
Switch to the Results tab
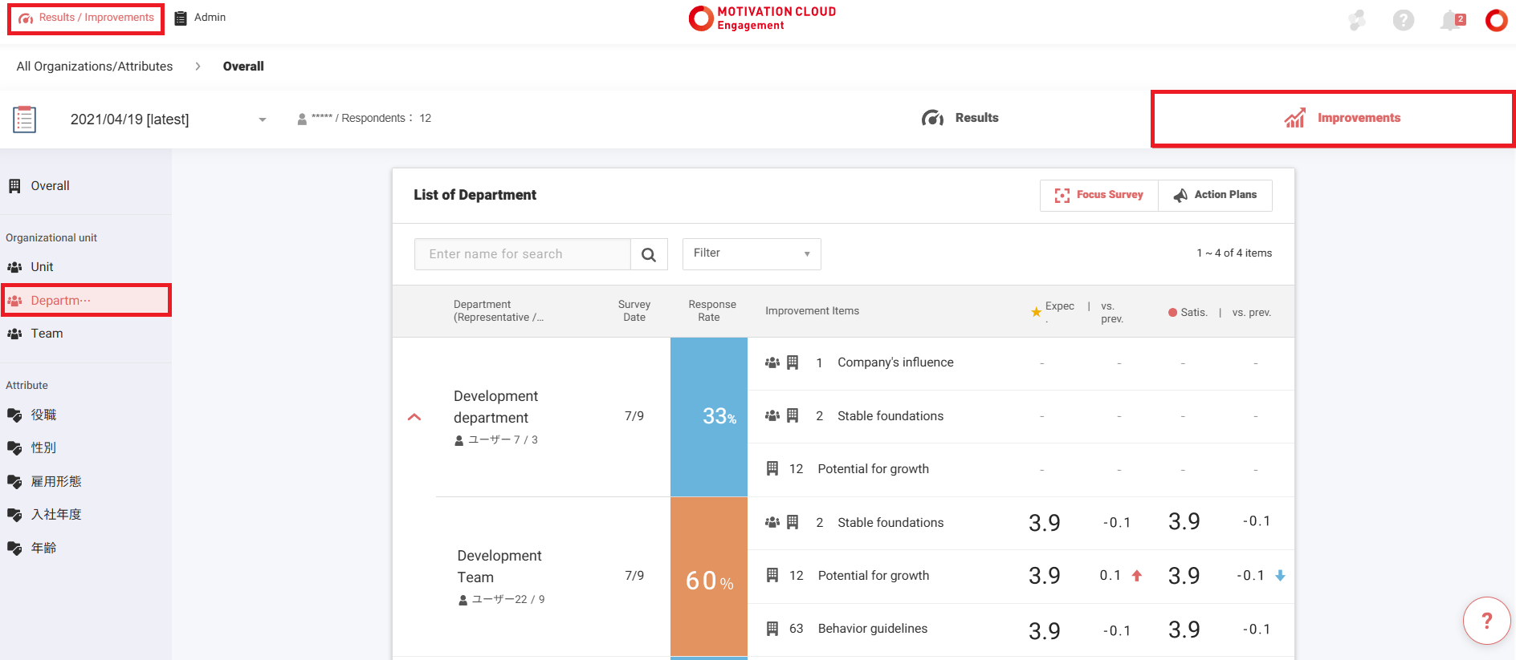click(960, 118)
